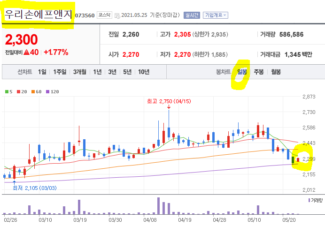Switch to the 일봉 daily candle chart
The width and height of the screenshot is (325, 226).
pyautogui.click(x=242, y=72)
